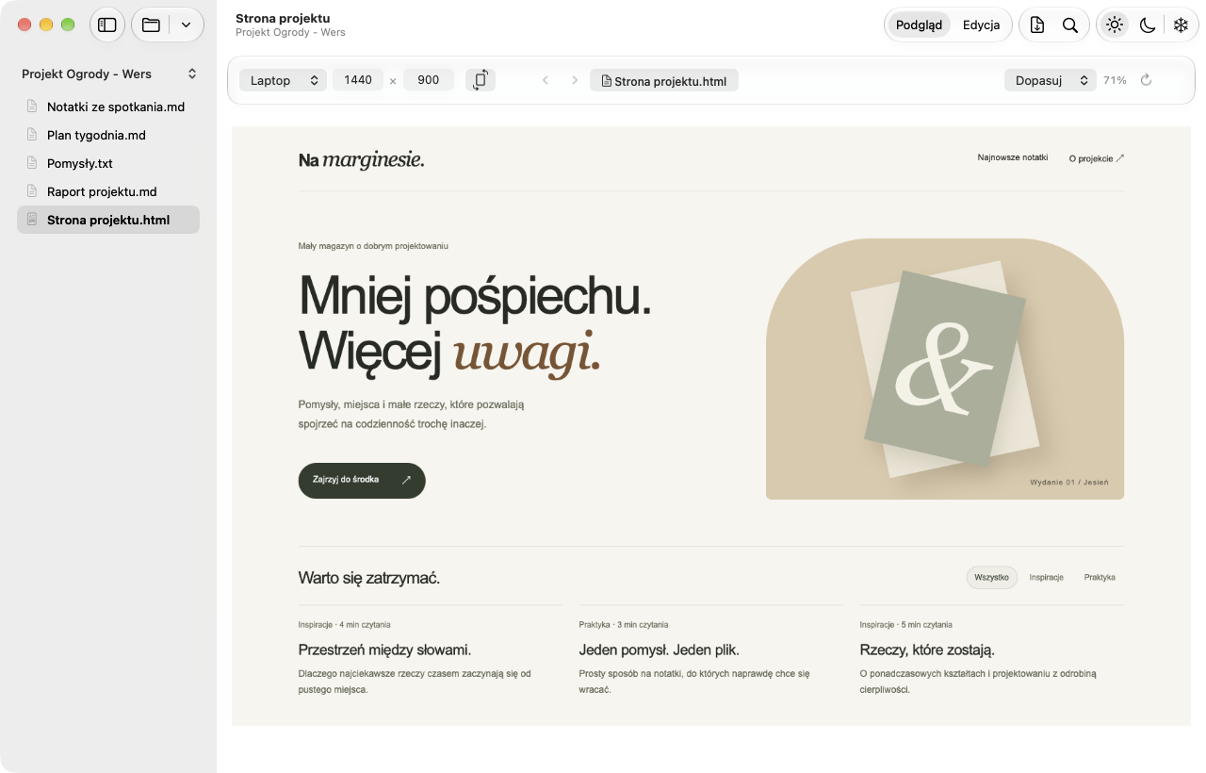Viewport: 1206px width, 773px height.
Task: Click the ampersand cover illustration
Action: (945, 369)
